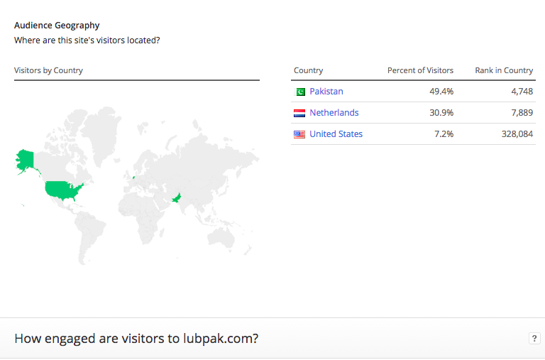Click the Pakistan flag icon

tap(299, 92)
